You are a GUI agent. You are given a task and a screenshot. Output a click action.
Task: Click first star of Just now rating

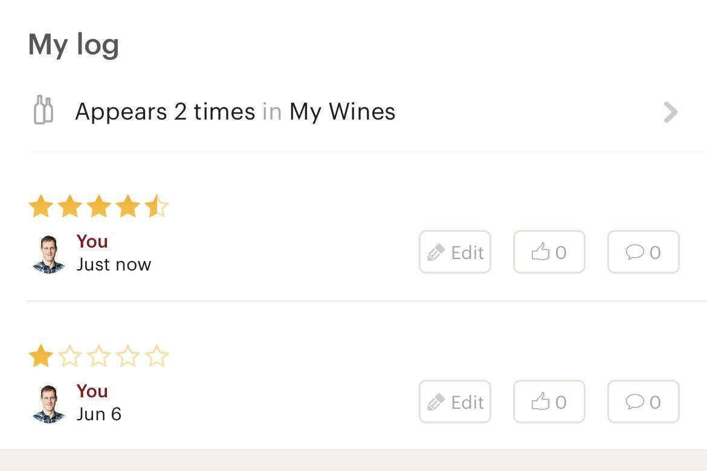coord(40,206)
